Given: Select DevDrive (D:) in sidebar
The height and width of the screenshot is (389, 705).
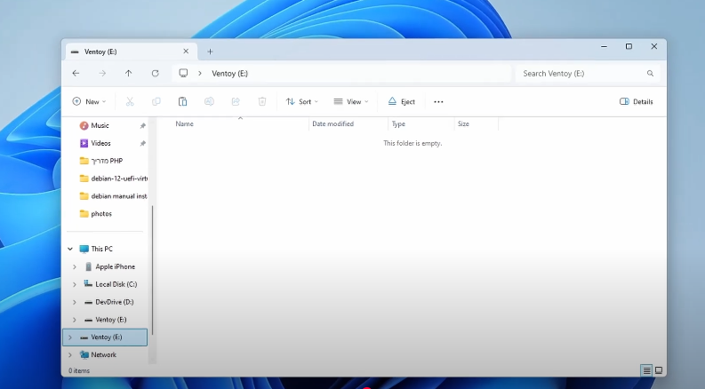Looking at the screenshot, I should [114, 302].
